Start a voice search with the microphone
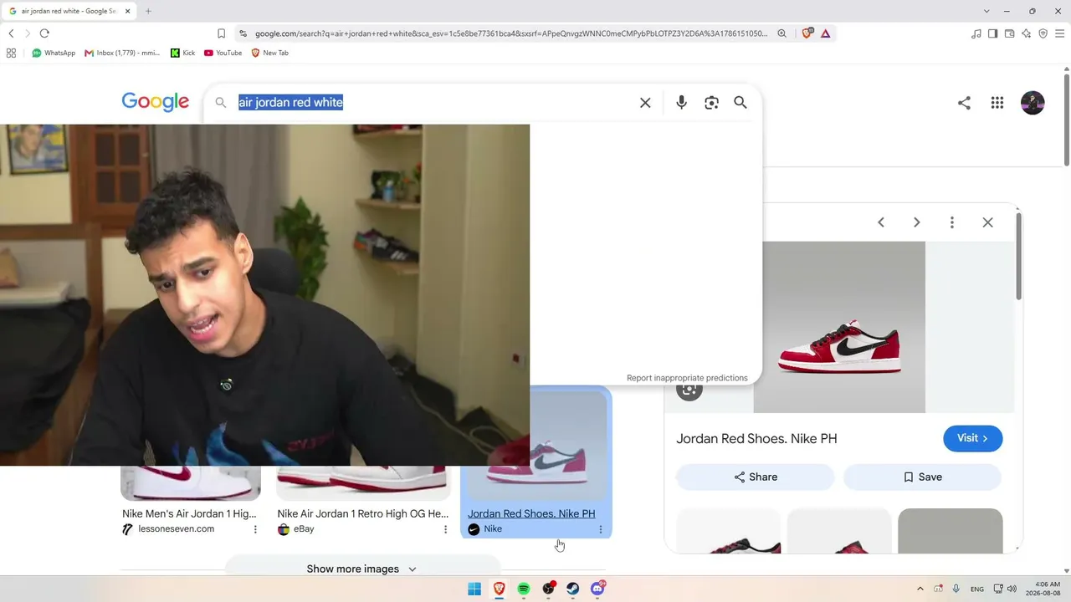Viewport: 1071px width, 602px height. coord(681,102)
